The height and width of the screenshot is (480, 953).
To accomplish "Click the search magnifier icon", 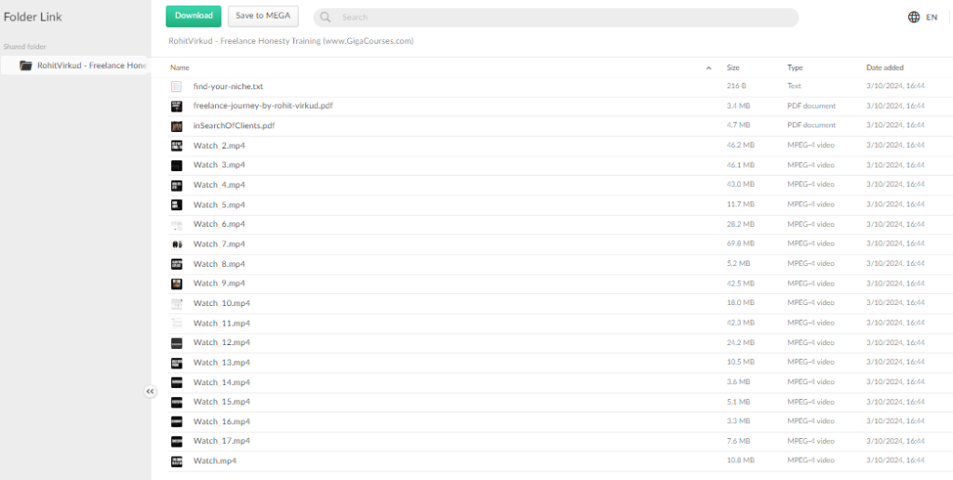I will click(x=326, y=17).
